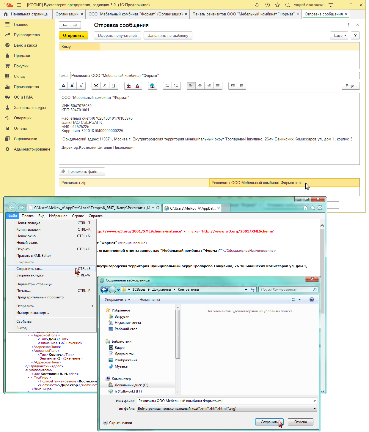This screenshot has height=432, width=369.
Task: Select Реквизиты.zip attachment
Action: tap(134, 183)
